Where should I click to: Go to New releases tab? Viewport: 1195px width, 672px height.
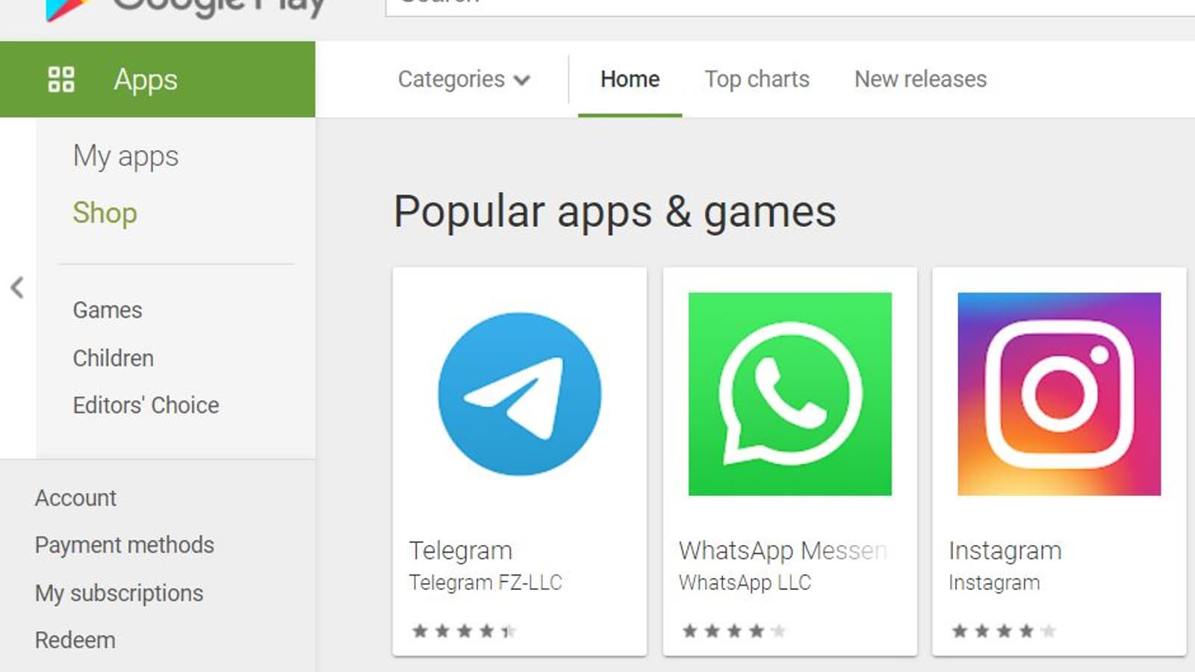click(920, 79)
